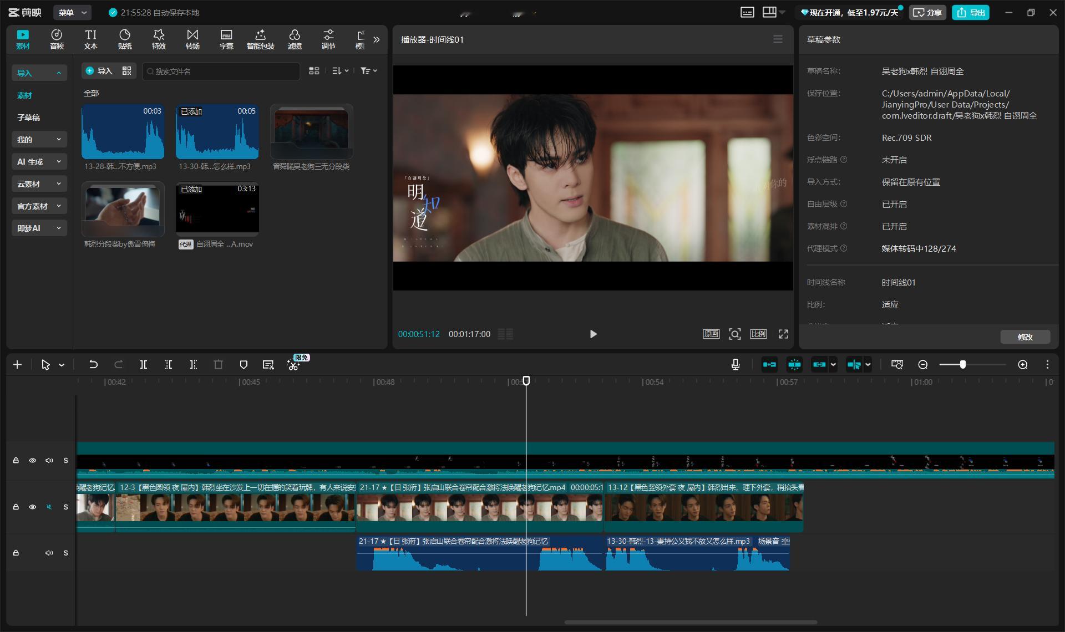Open timeline more options (three dots)
The width and height of the screenshot is (1065, 632).
click(1047, 364)
